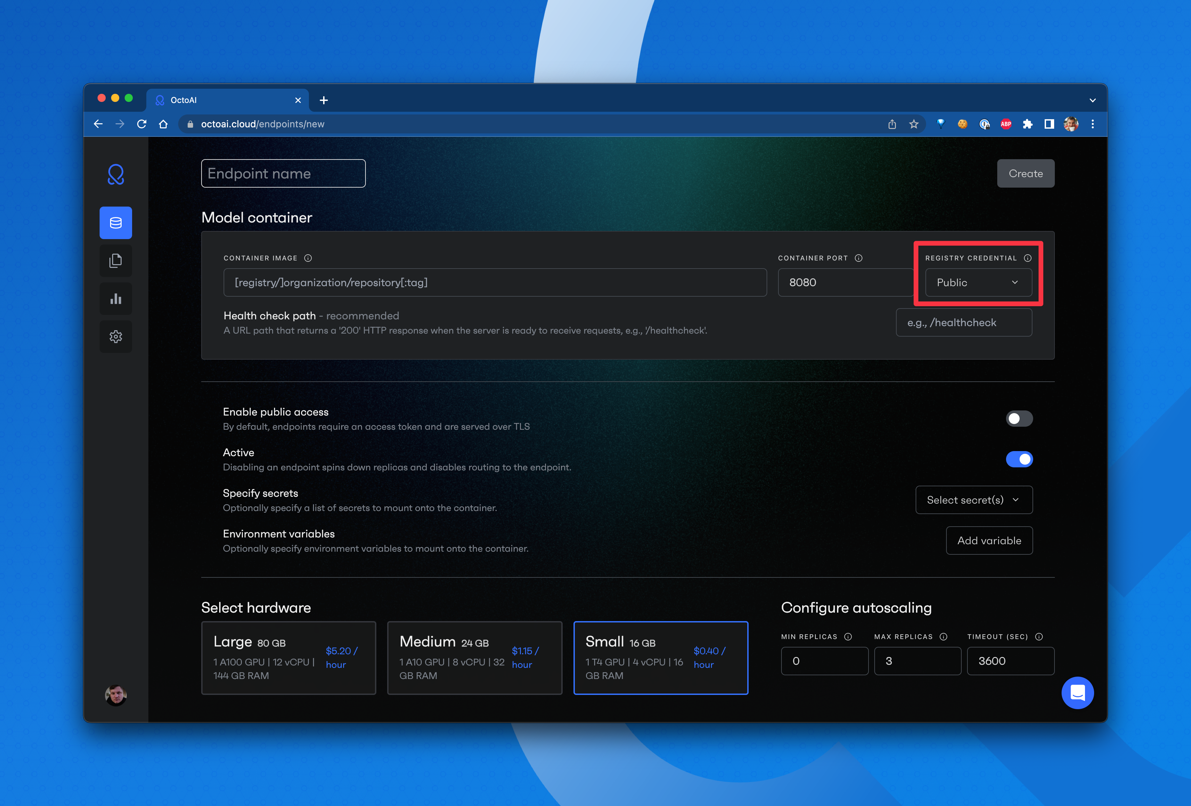Image resolution: width=1191 pixels, height=806 pixels.
Task: Click the info icon beside Container Image
Action: coord(308,258)
